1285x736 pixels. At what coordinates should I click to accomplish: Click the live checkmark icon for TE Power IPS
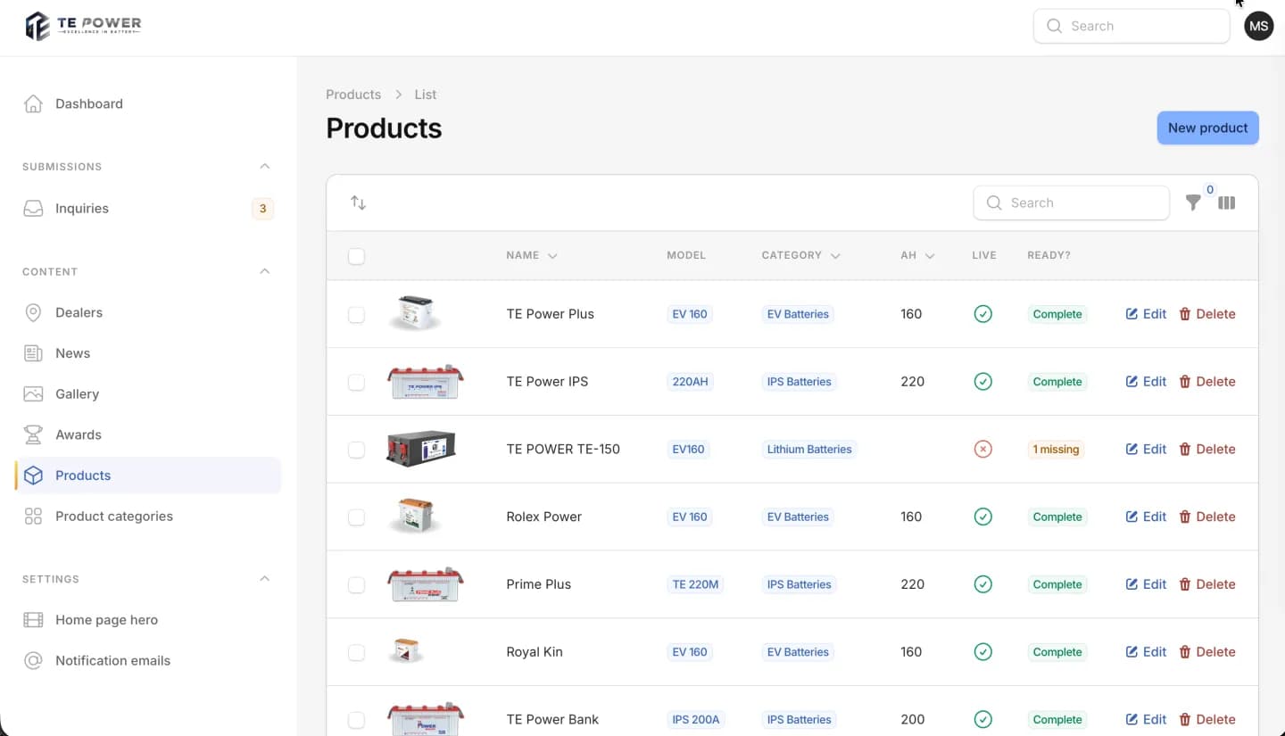pyautogui.click(x=982, y=382)
